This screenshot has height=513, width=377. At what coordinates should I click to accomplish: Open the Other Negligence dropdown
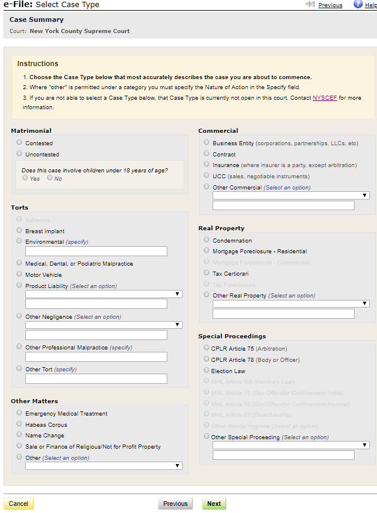pos(104,325)
